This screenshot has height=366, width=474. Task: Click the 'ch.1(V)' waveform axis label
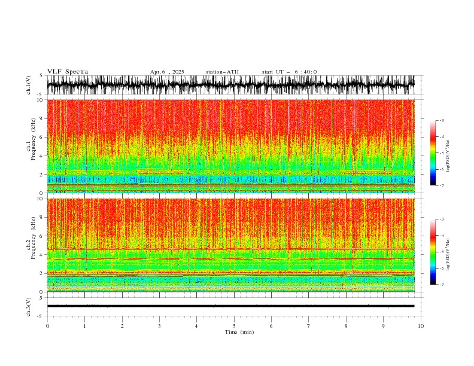29,85
